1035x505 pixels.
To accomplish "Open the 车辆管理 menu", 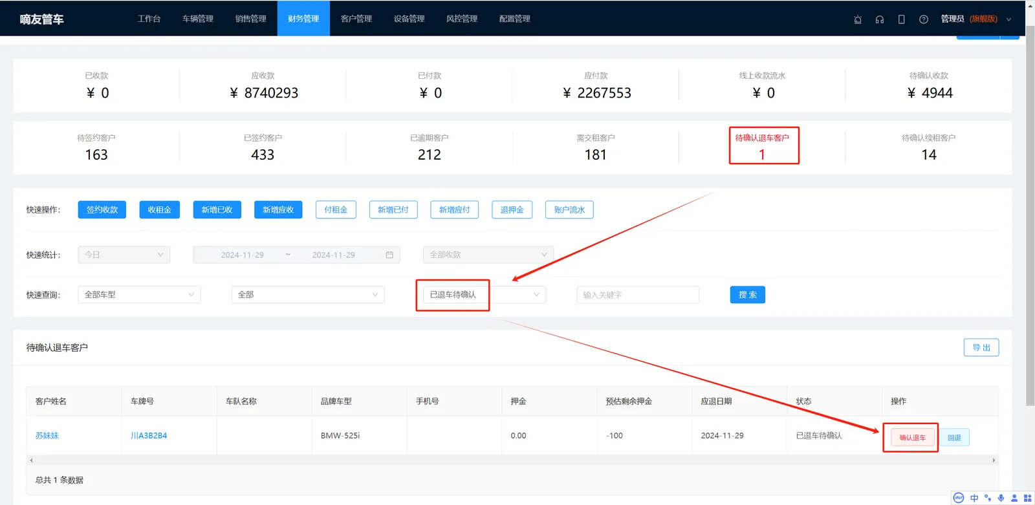I will [198, 19].
